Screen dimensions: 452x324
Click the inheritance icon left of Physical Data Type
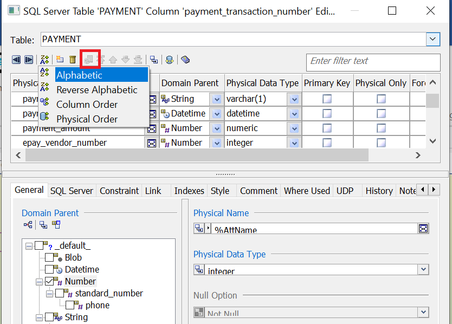tap(198, 270)
